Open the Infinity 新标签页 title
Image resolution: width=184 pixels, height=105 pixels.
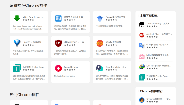[x=113, y=42]
